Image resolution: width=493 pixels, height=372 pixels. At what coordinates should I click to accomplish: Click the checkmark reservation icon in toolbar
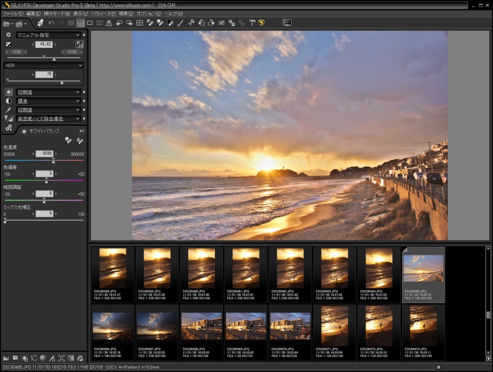222,23
